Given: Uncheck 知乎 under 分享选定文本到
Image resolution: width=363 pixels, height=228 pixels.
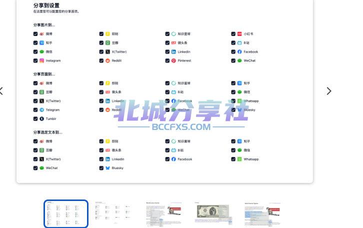Looking at the screenshot, I should (233, 141).
